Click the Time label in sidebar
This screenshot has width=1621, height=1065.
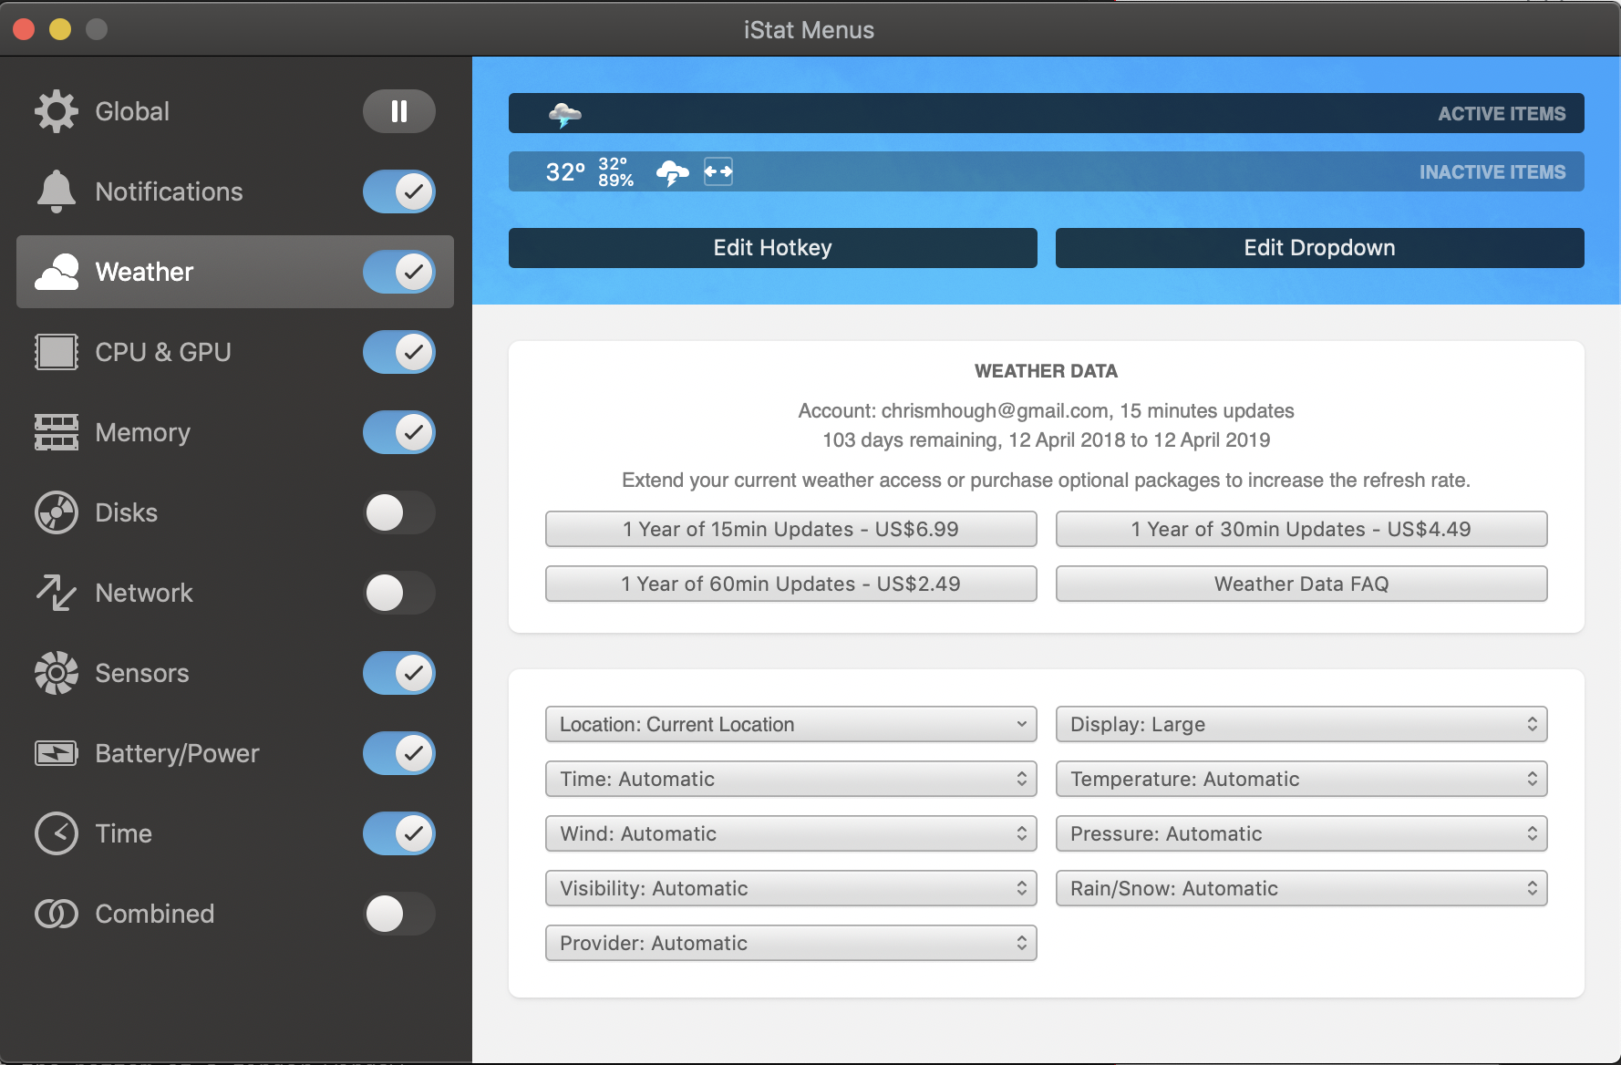click(x=124, y=833)
